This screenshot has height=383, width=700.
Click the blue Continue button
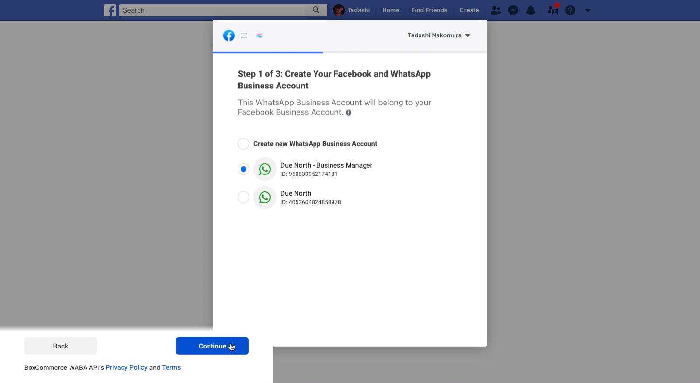(x=212, y=346)
